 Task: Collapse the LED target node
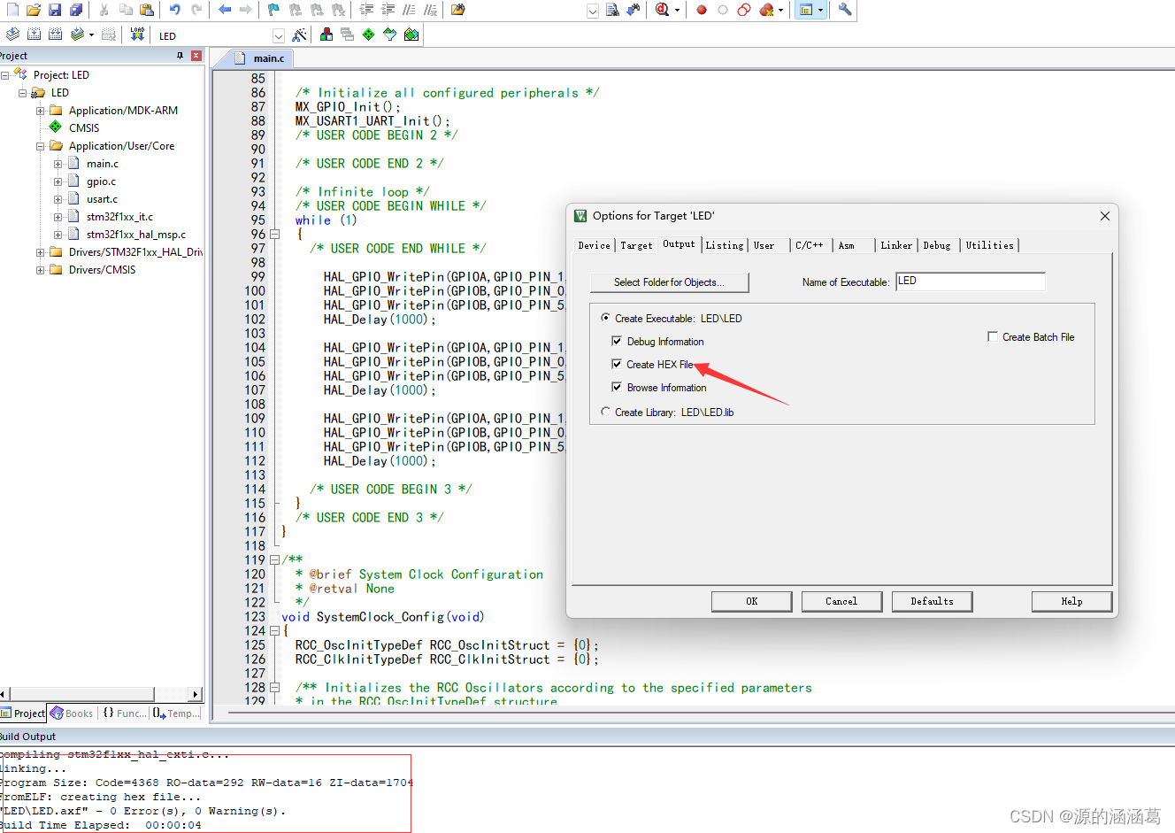point(22,93)
